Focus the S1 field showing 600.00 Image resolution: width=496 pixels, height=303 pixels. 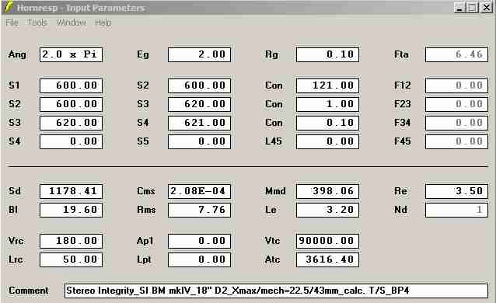(x=72, y=85)
